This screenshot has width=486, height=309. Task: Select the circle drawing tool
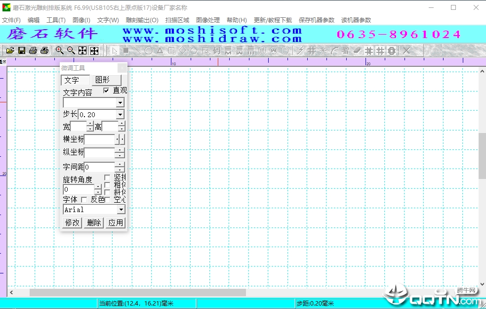[x=149, y=50]
